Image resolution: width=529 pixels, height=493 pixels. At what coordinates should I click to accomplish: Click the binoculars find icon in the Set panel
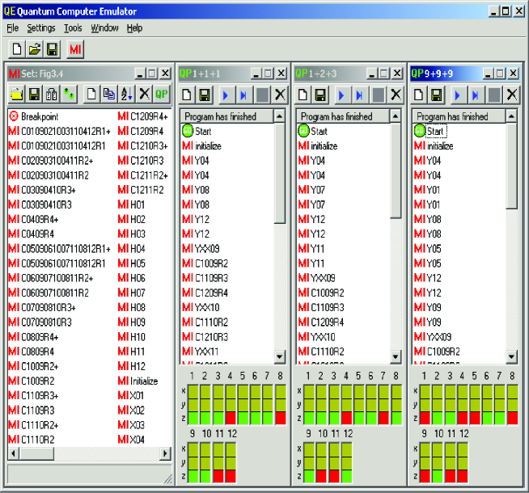[51, 94]
